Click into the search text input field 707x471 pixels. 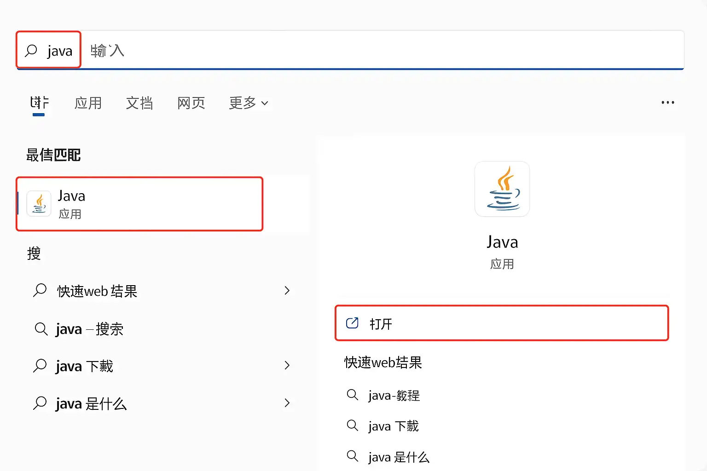click(x=368, y=51)
